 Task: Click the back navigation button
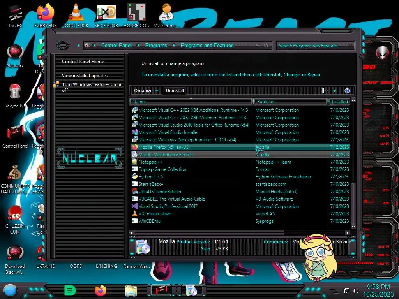point(63,46)
